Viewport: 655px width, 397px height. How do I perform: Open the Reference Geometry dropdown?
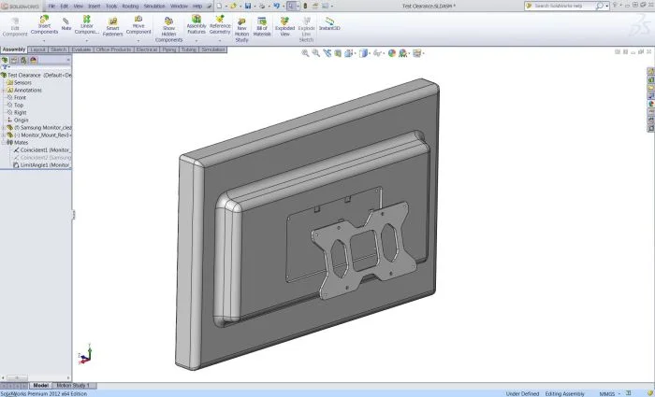coord(220,40)
